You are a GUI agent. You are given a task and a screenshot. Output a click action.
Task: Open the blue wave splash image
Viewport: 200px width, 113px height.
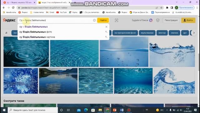pos(174,81)
